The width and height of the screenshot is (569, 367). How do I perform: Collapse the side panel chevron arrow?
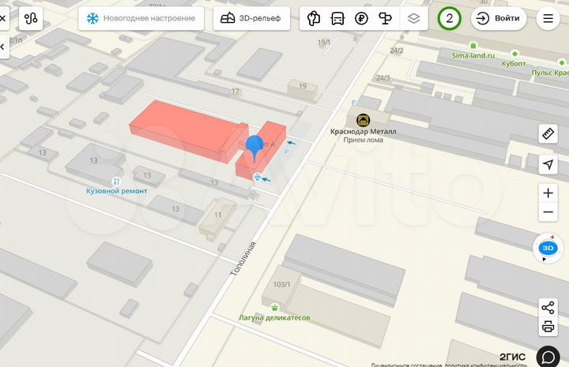click(3, 47)
